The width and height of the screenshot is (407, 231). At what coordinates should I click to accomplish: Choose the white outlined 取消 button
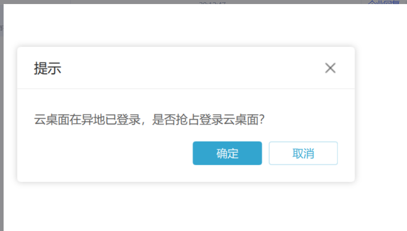pos(303,153)
